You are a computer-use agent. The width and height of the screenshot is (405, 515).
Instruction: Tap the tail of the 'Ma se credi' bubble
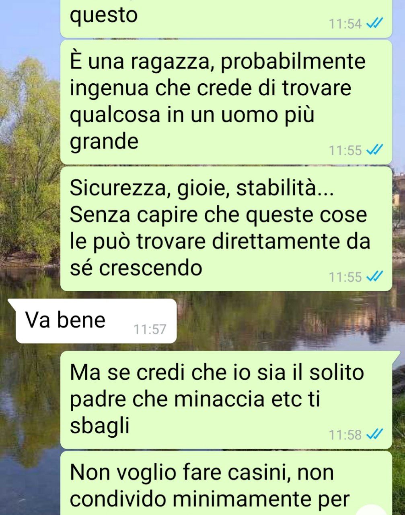click(396, 356)
